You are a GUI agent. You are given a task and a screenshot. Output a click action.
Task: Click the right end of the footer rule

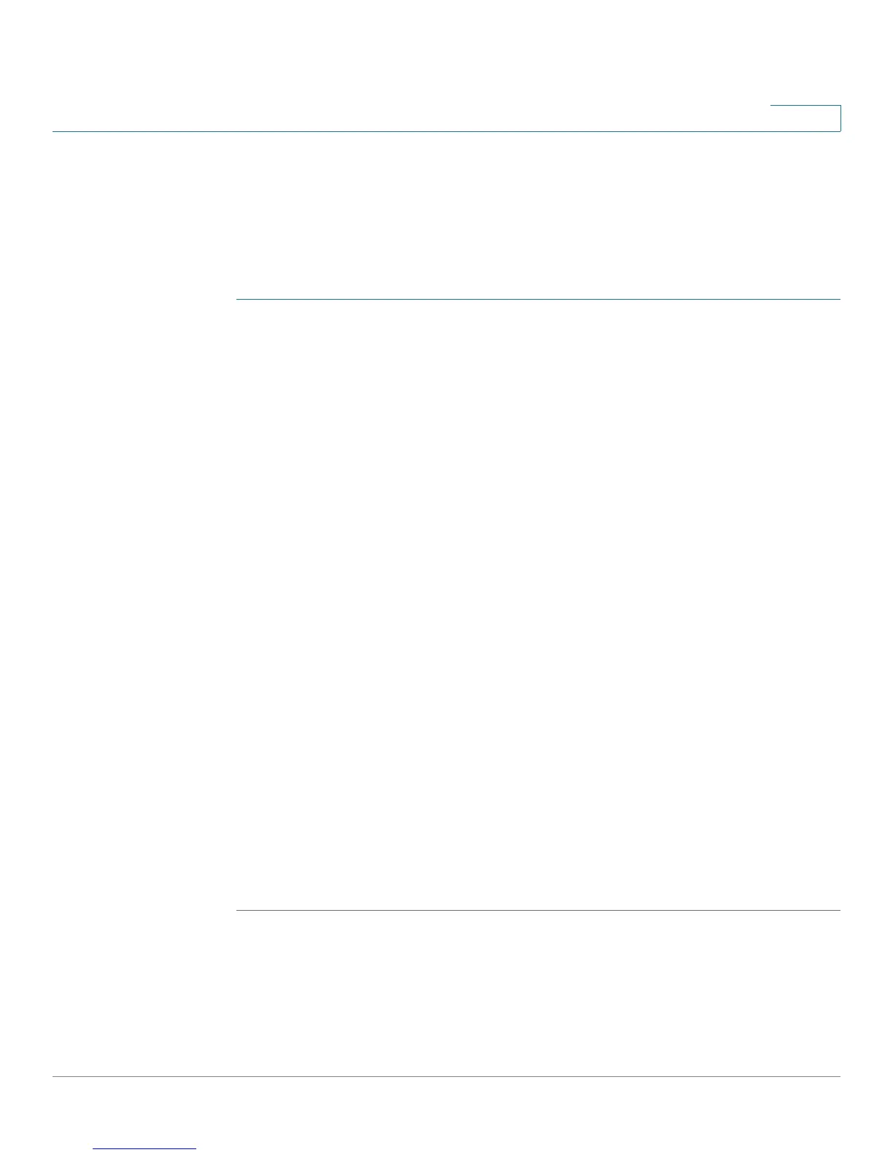[x=838, y=1076]
